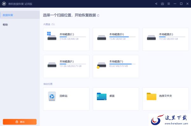Image resolution: width=191 pixels, height=126 pixels.
Task: Select the 本地磁盘(D:) drive icon
Action: point(102,37)
